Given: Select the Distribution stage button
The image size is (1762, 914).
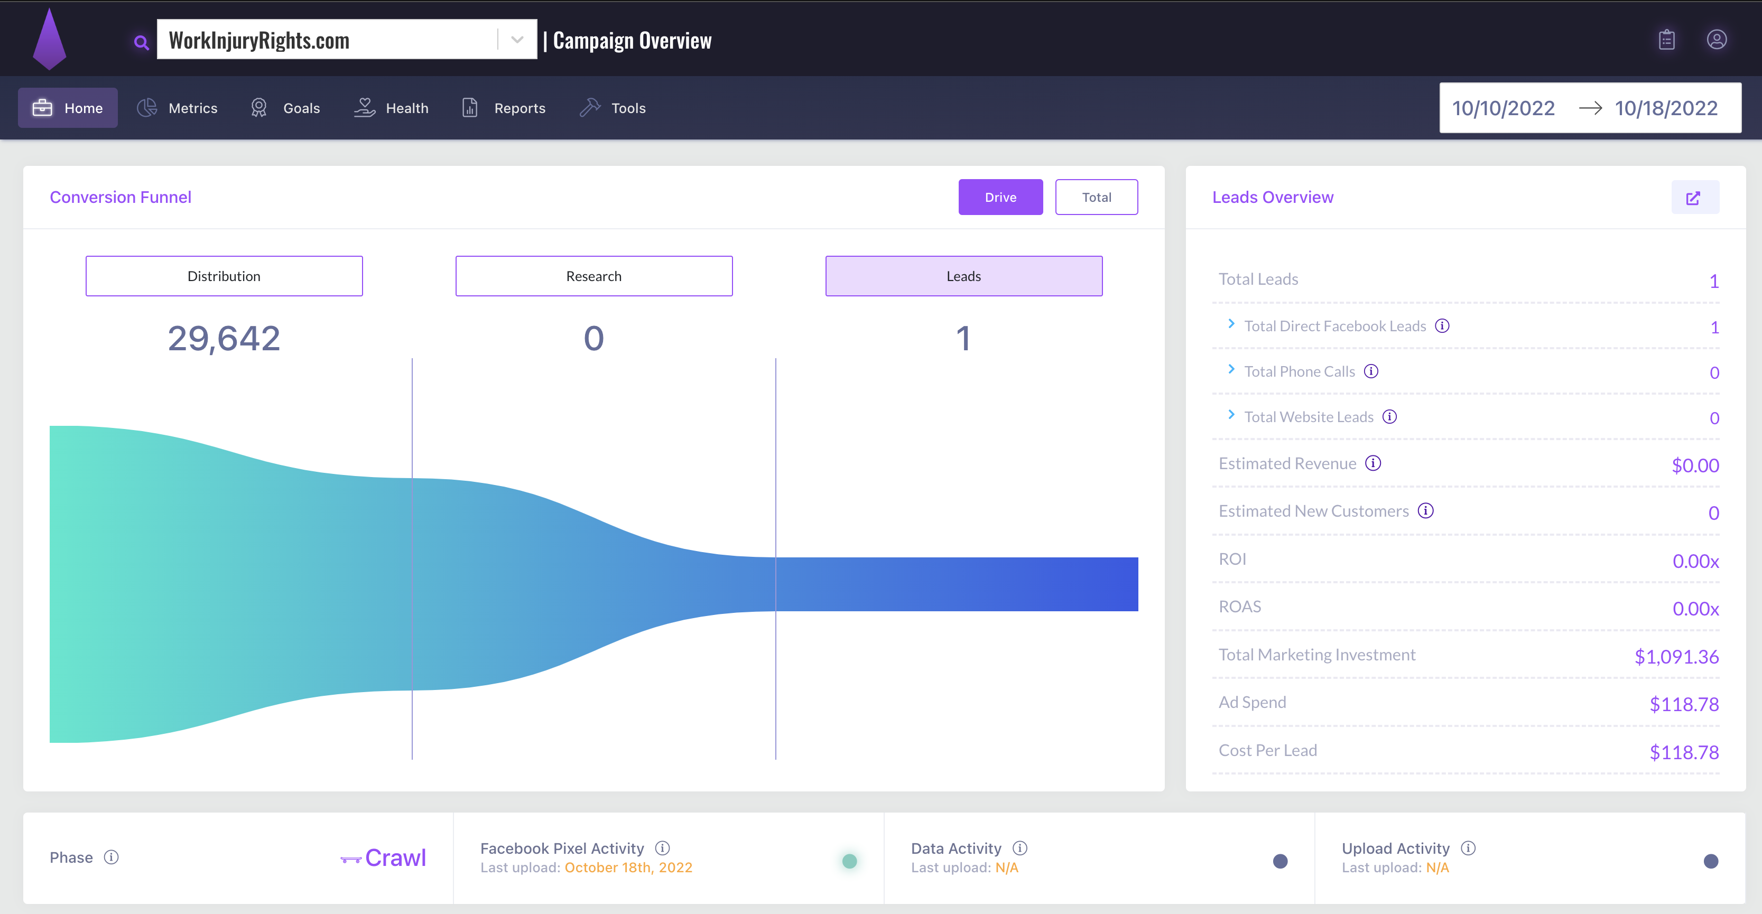Looking at the screenshot, I should click(x=224, y=276).
